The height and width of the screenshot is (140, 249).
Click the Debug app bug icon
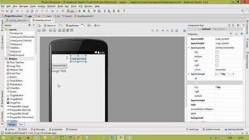click(84, 11)
